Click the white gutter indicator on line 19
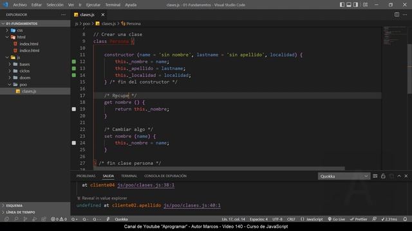Viewport: 412px width, 231px height. coord(74,109)
